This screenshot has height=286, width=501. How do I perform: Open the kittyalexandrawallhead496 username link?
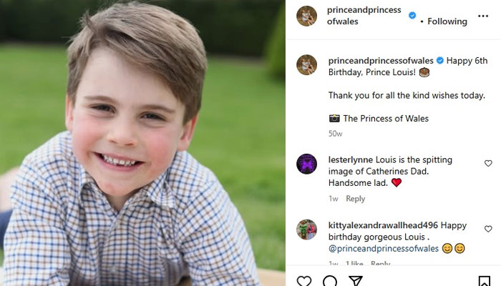383,225
